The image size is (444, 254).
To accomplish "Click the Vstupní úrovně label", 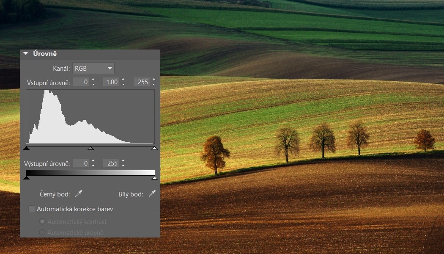I will 49,83.
